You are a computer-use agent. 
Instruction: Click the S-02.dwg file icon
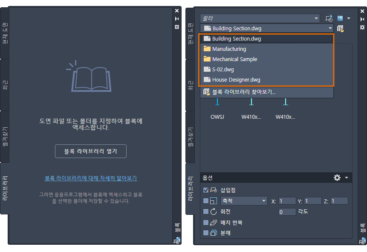tap(207, 69)
